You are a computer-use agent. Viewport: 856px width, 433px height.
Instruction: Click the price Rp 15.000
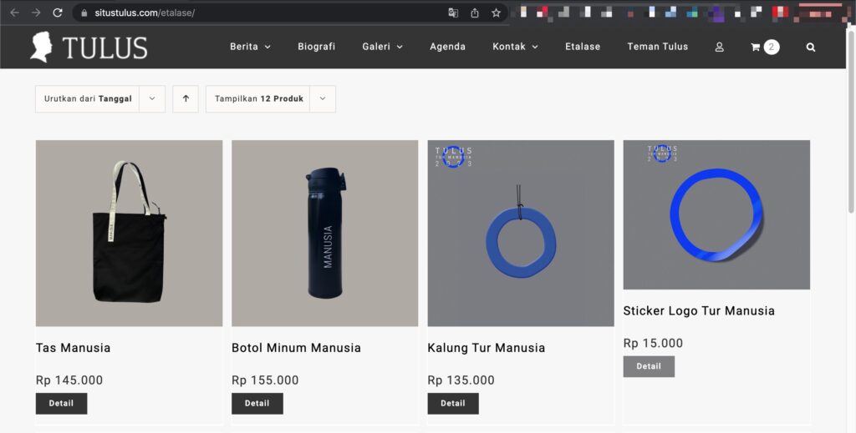click(x=653, y=343)
